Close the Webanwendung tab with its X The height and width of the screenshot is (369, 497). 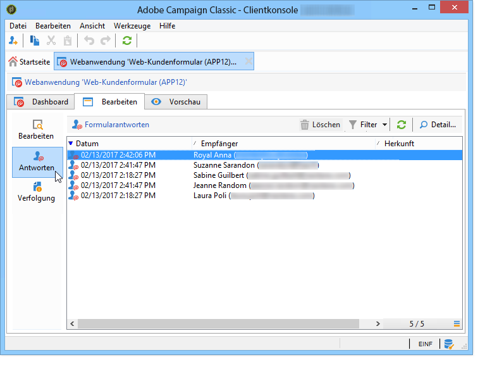[249, 61]
